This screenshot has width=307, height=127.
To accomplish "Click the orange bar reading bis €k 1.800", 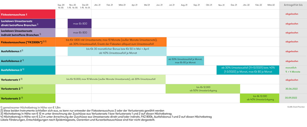I will (x=111, y=42).
